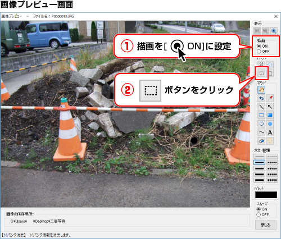
Task: Open the black パレット color swatch
Action: (266, 195)
